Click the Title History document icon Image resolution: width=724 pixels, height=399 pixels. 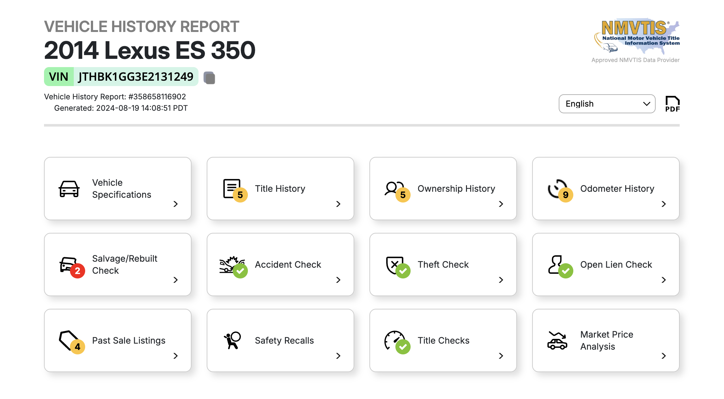coord(231,188)
